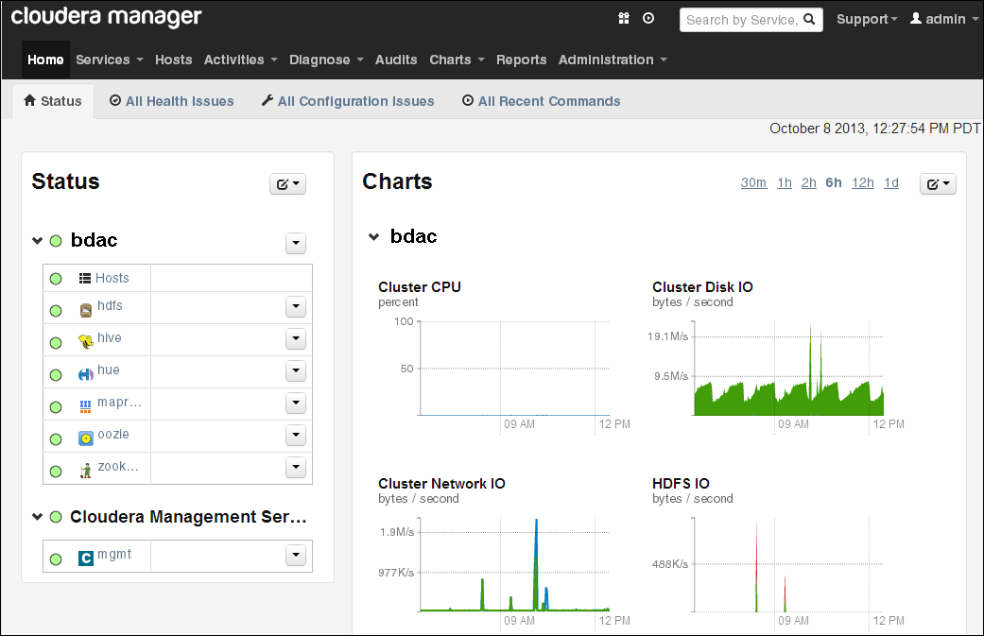The width and height of the screenshot is (984, 636).
Task: Open Status panel edit dropdown
Action: (287, 183)
